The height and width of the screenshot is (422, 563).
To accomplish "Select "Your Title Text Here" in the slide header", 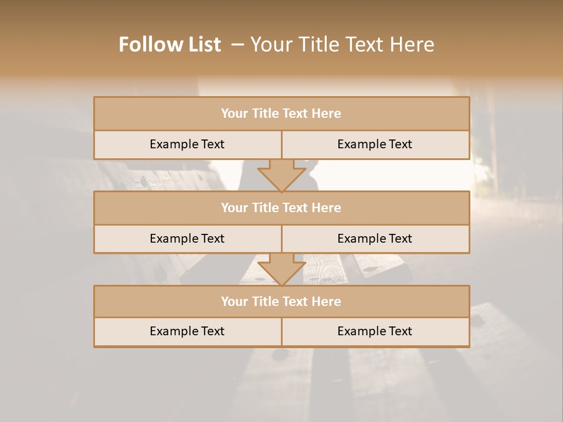I will (x=342, y=44).
